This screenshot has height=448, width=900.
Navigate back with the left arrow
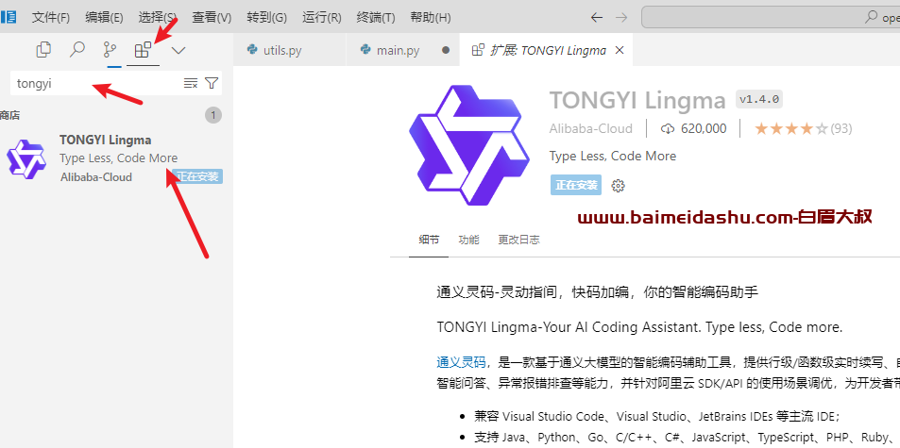coord(597,17)
